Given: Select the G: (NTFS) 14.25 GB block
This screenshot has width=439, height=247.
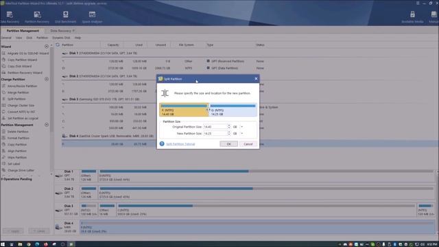Looking at the screenshot, I should click(x=233, y=110).
